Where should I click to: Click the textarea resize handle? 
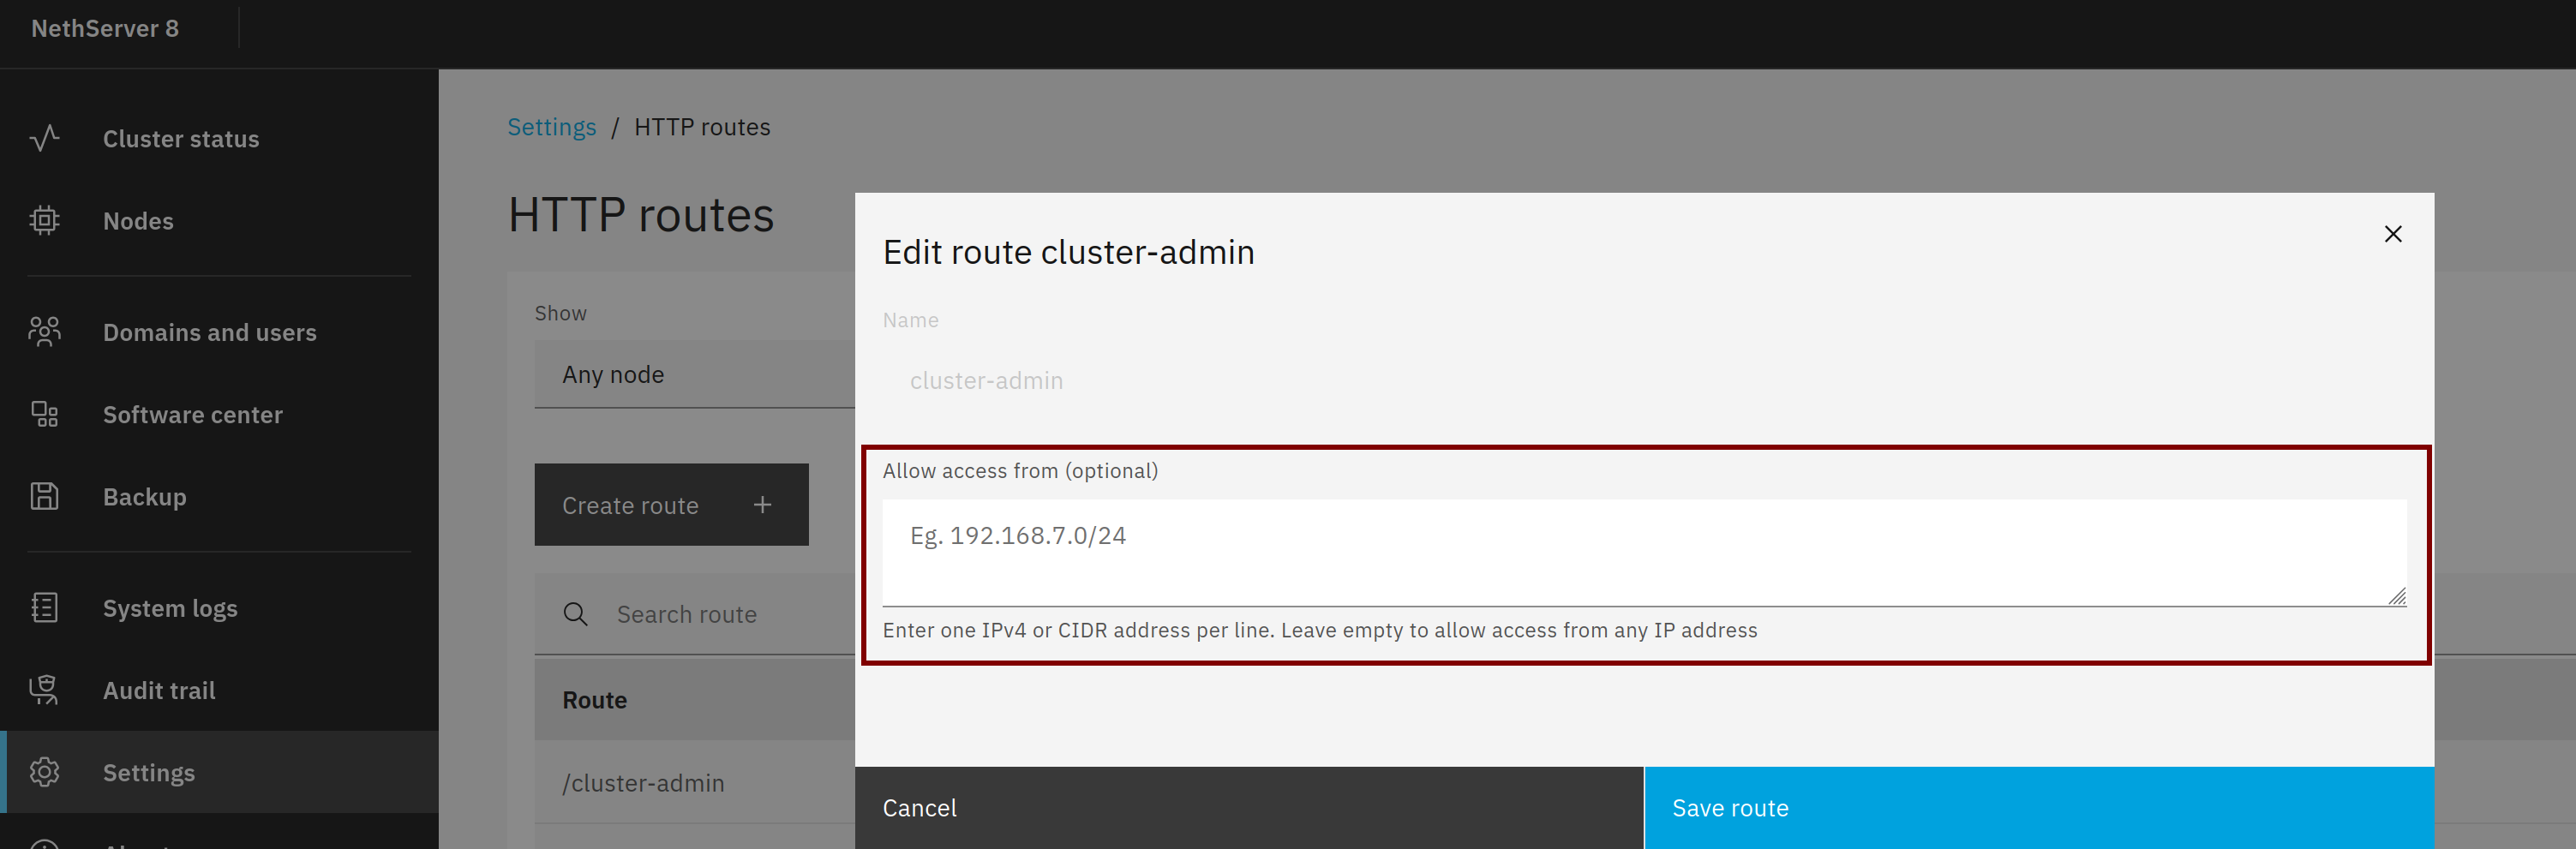tap(2397, 596)
